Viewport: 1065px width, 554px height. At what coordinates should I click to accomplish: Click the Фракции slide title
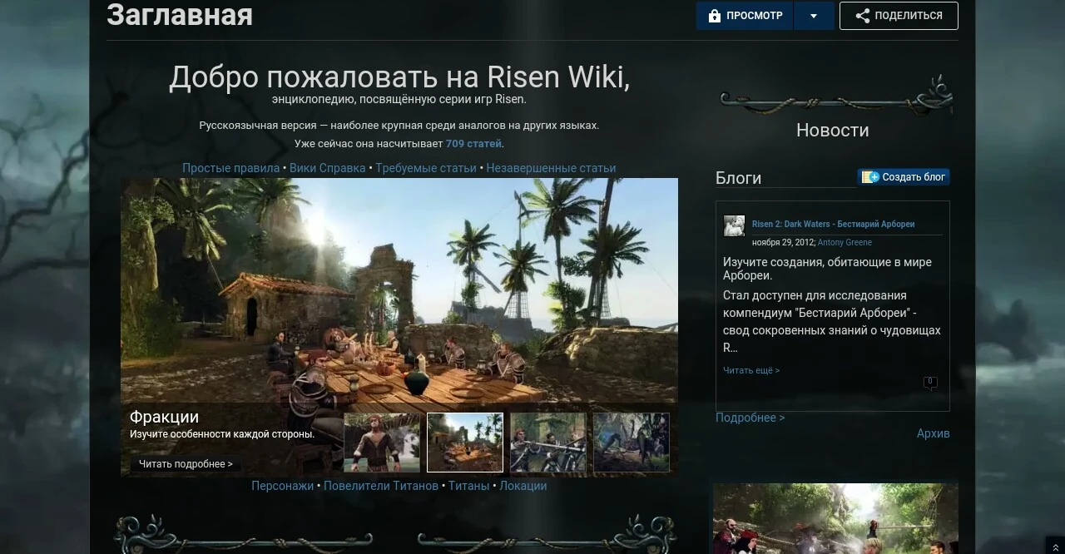(x=164, y=417)
